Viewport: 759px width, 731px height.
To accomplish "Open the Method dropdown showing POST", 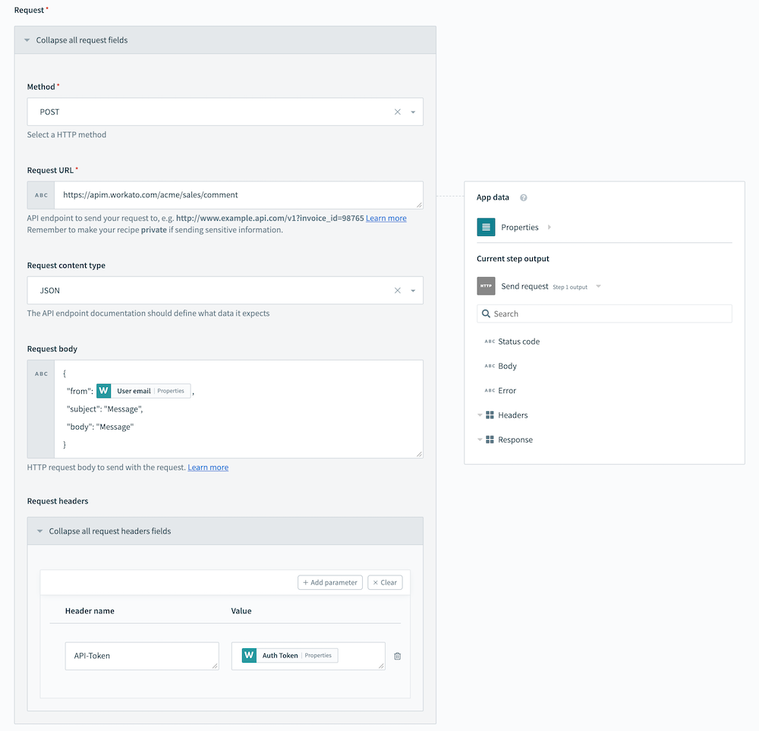I will (x=413, y=111).
